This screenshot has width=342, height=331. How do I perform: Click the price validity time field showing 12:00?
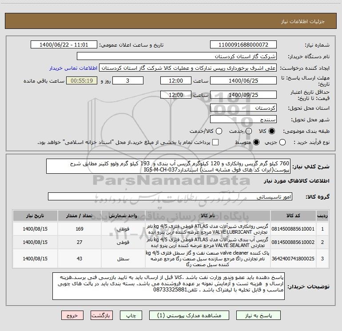tap(176, 95)
